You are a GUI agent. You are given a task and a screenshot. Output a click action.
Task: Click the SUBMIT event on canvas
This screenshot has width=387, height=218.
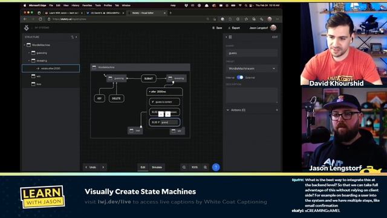pyautogui.click(x=149, y=79)
